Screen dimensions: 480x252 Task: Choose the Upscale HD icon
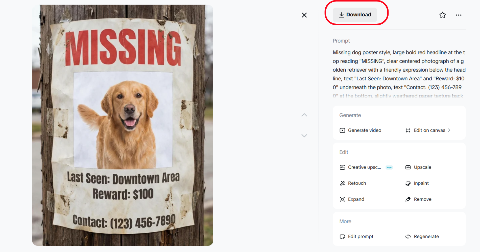click(408, 167)
